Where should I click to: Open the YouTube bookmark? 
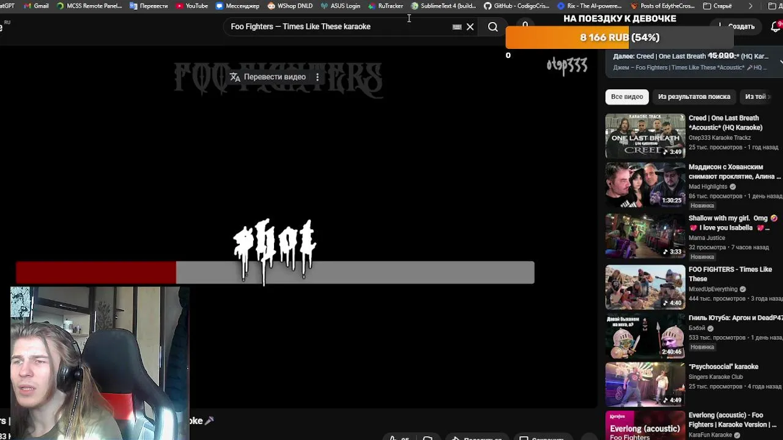[191, 5]
